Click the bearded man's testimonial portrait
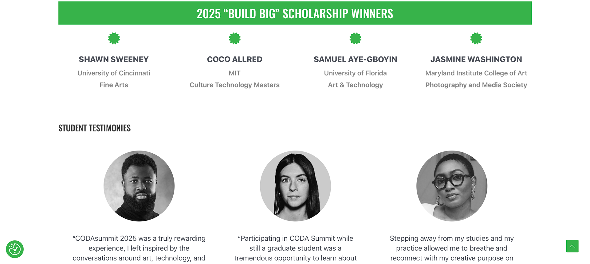Viewport: 590px width, 264px height. [139, 186]
